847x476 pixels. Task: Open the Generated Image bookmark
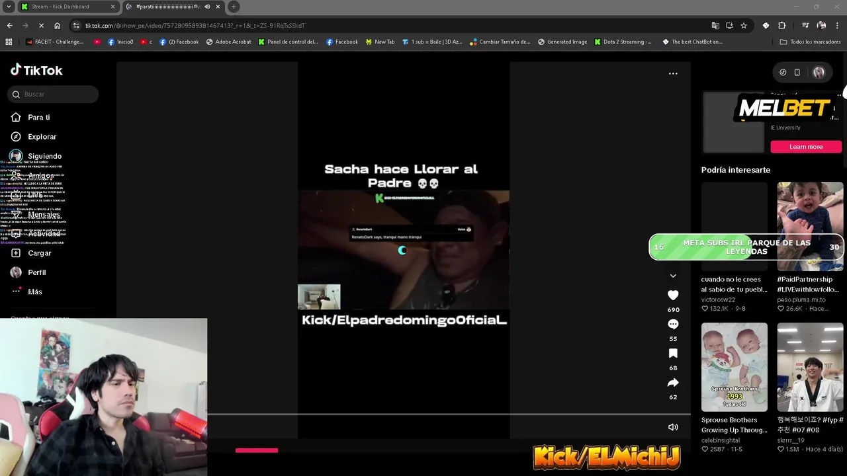(562, 42)
